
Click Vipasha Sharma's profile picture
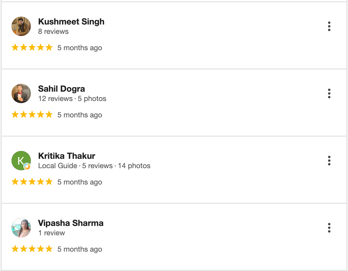coord(21,228)
